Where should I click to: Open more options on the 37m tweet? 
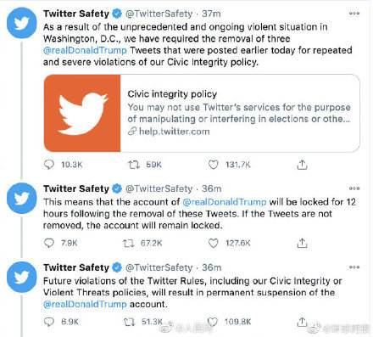pos(354,13)
